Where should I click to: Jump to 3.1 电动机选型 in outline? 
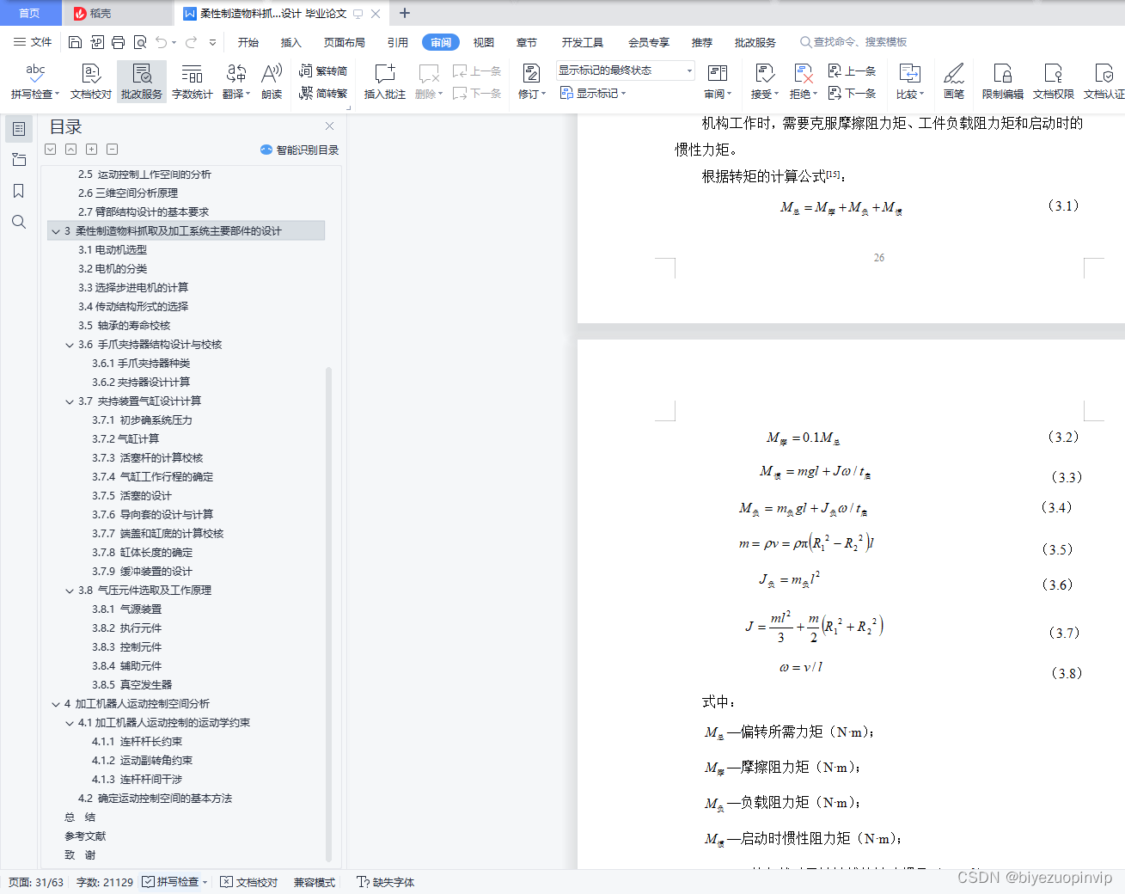coord(113,250)
